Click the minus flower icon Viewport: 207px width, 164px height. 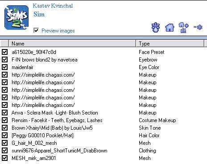[198, 27]
